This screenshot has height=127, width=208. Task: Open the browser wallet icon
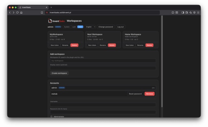point(187,13)
